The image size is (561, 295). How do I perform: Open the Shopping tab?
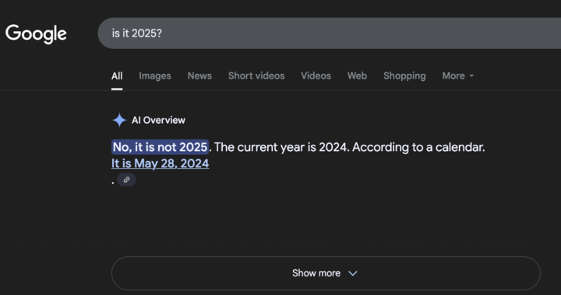[x=404, y=76]
